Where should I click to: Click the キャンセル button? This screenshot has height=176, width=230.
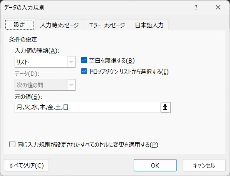click(204, 165)
